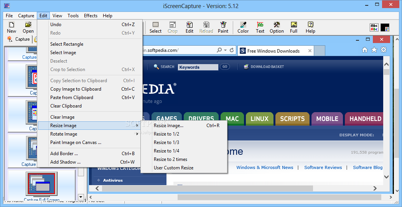This screenshot has width=402, height=207.
Task: Open the Capture menu
Action: click(26, 16)
